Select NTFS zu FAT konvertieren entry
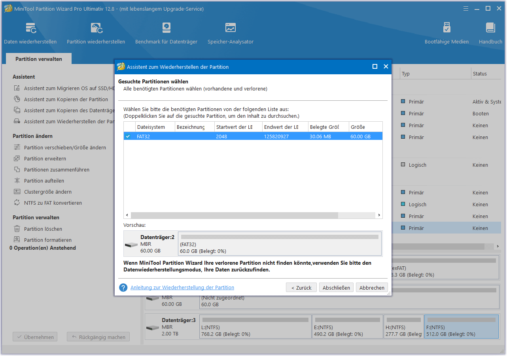Image resolution: width=507 pixels, height=356 pixels. [53, 203]
